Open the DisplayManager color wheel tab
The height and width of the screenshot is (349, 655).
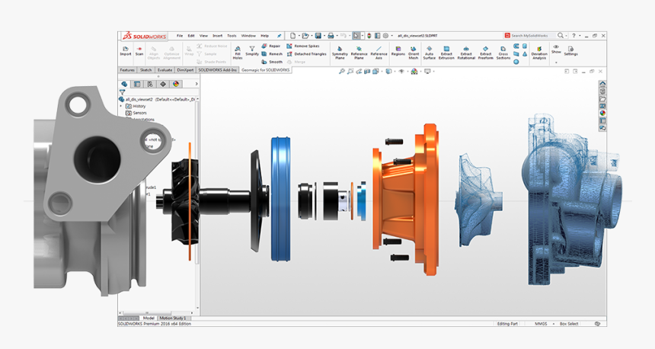point(176,84)
